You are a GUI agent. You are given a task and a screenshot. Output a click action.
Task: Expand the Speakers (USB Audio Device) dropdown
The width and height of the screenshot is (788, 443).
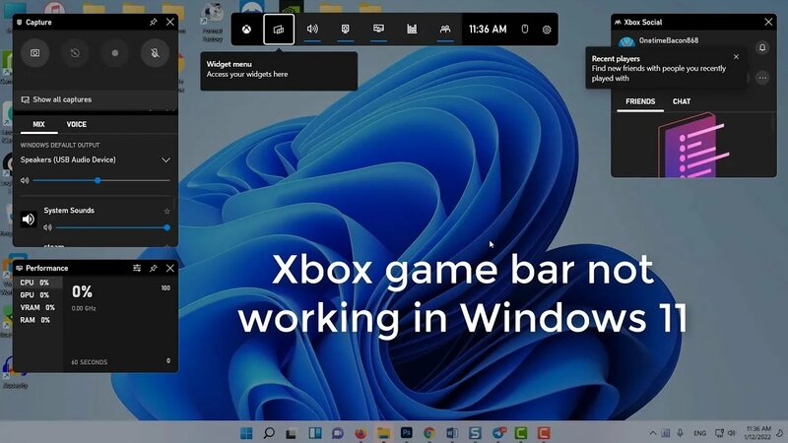(165, 159)
